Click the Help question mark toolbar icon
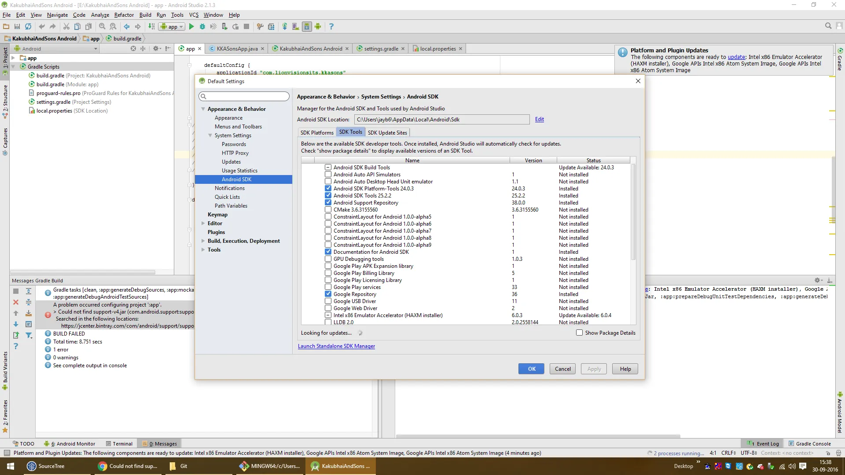This screenshot has width=845, height=475. 331,27
